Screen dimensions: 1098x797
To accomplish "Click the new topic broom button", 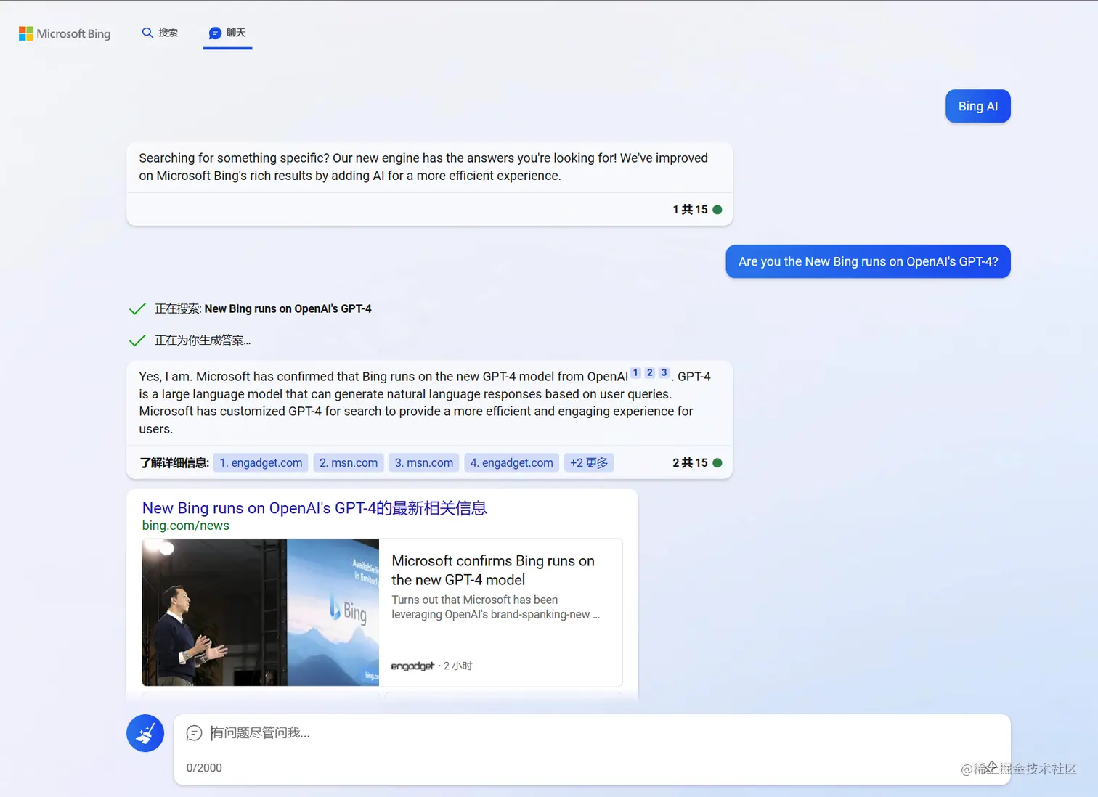I will tap(145, 733).
